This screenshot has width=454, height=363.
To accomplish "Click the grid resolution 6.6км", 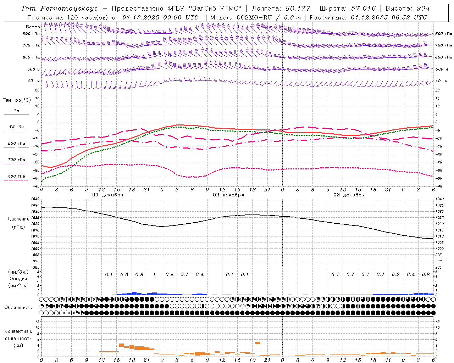I will 292,17.
